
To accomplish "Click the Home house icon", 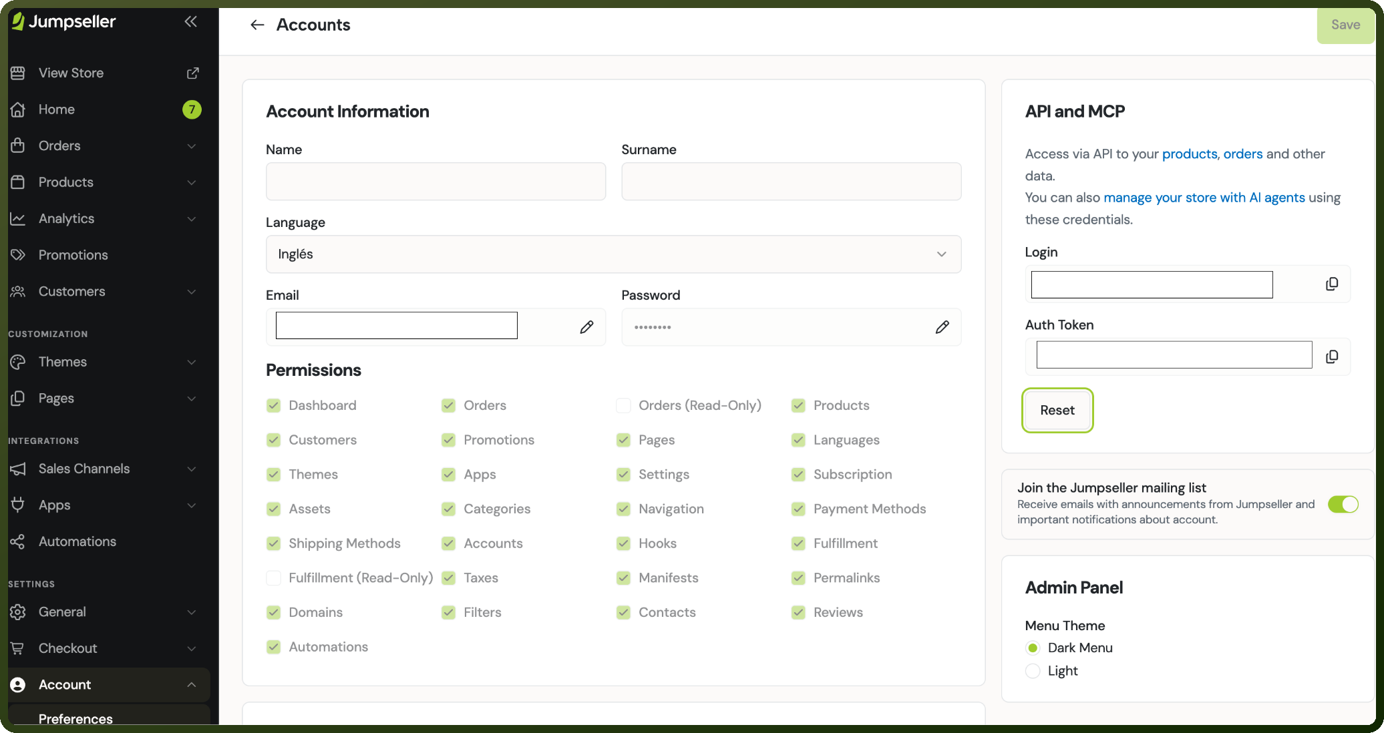I will point(18,109).
